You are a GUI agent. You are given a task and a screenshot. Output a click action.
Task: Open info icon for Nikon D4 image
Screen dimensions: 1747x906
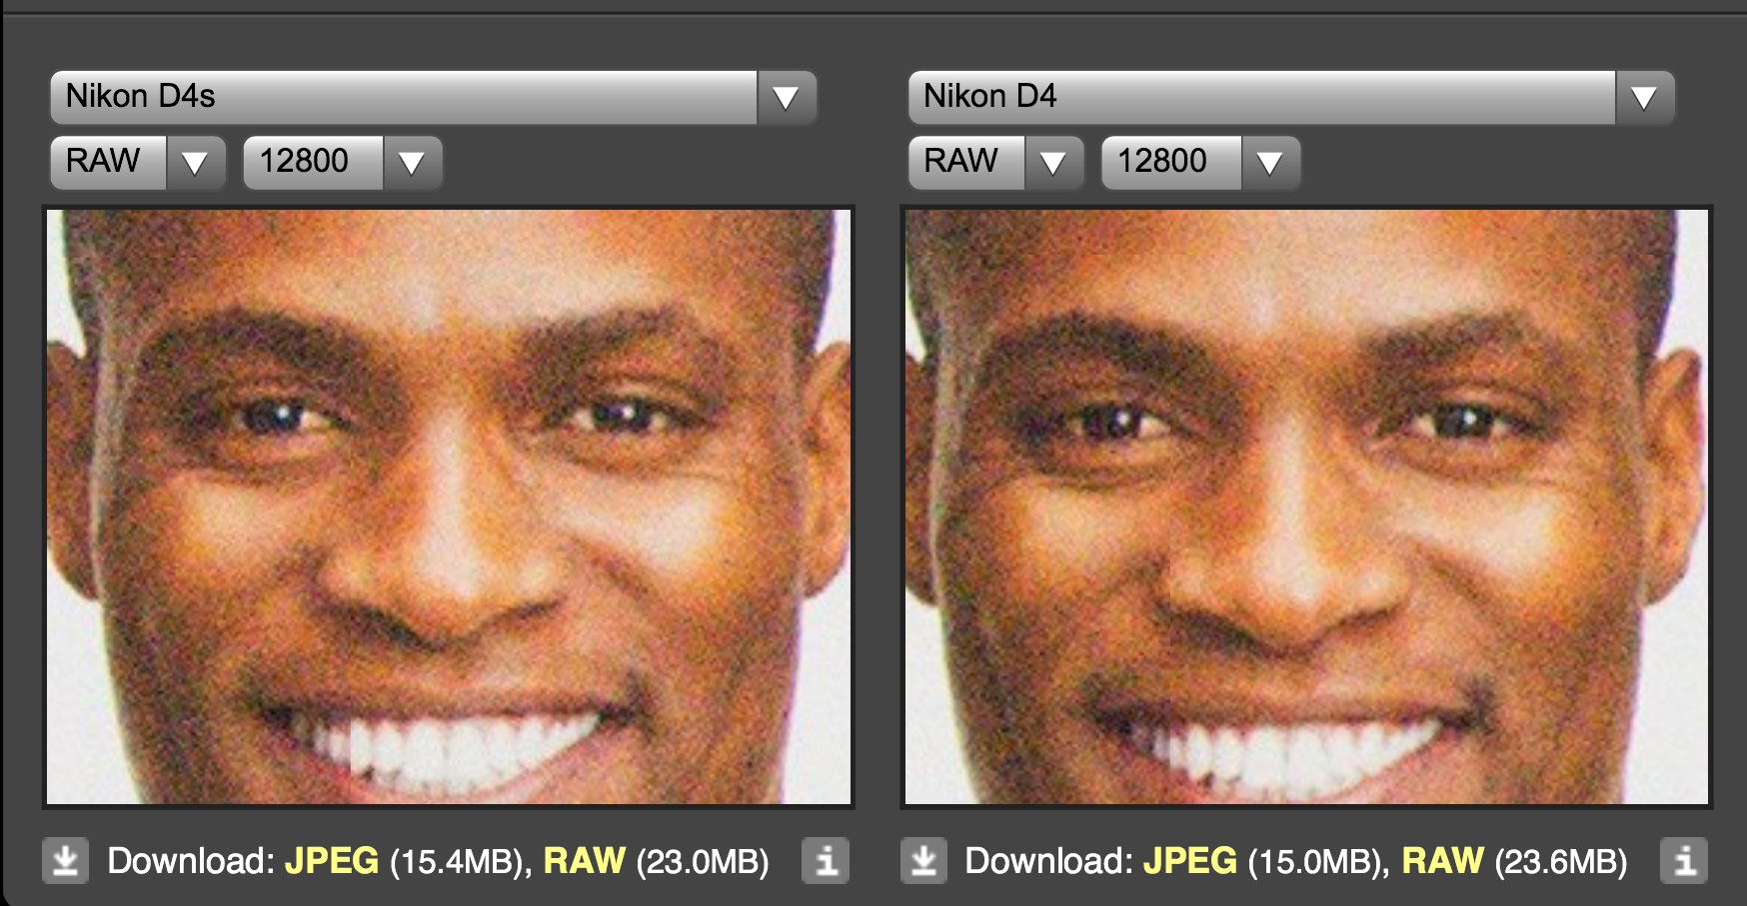coord(1684,860)
